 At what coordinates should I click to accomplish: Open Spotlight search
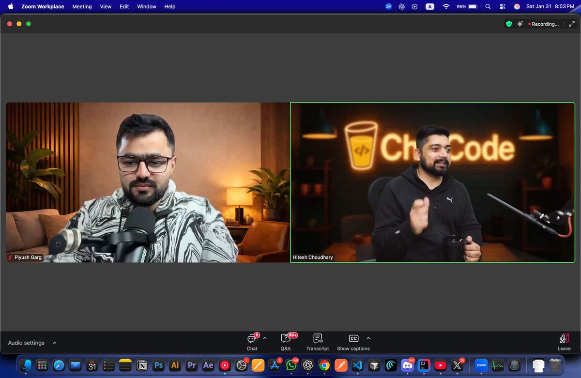(488, 6)
